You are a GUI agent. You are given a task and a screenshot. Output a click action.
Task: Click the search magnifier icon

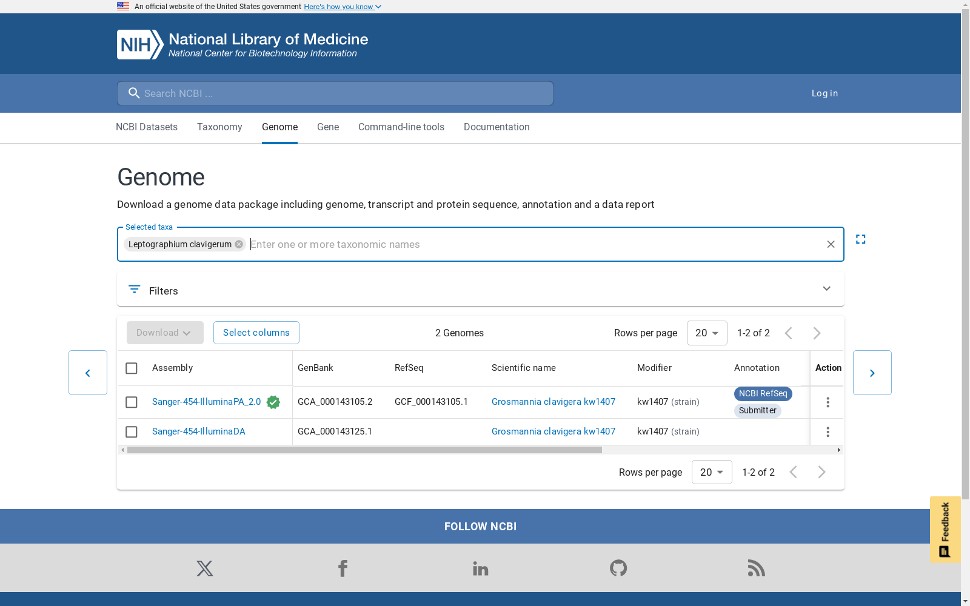coord(134,93)
